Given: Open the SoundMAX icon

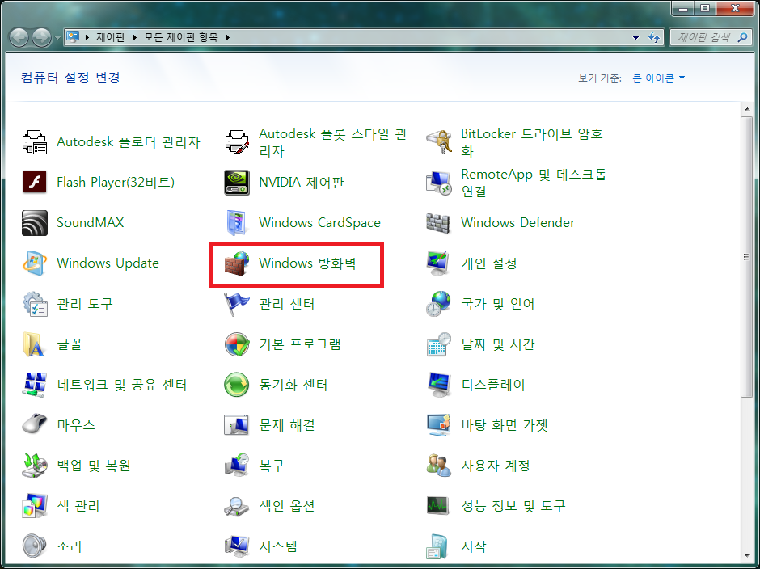Looking at the screenshot, I should (x=35, y=223).
